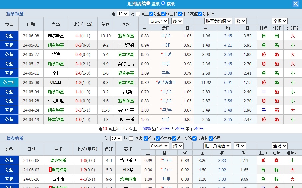Click 马里汉姆 away team link
The height and width of the screenshot is (188, 302).
tap(126, 45)
